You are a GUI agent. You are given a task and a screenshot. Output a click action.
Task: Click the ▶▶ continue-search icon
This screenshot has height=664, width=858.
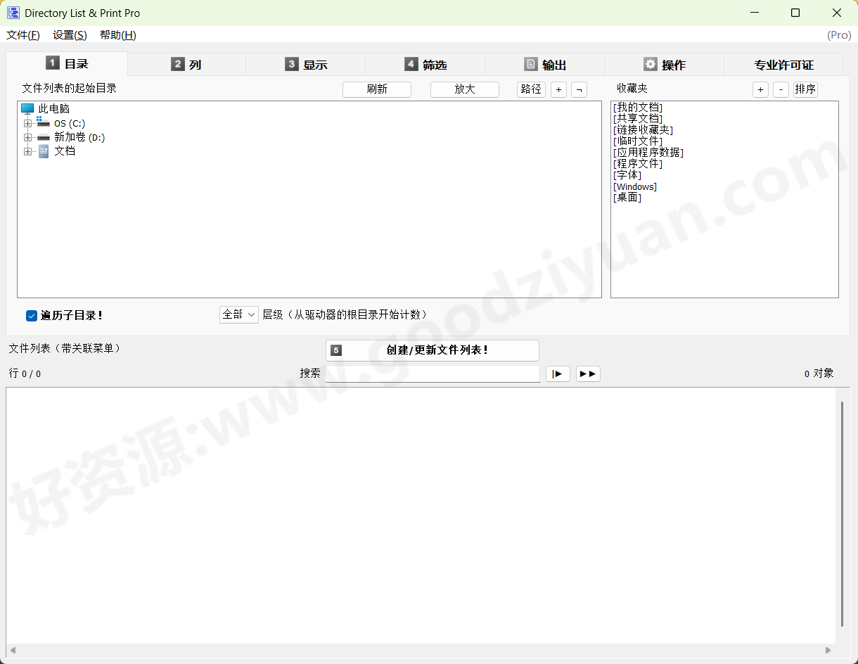[x=588, y=373]
